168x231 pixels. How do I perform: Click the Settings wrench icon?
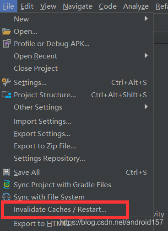point(6,82)
